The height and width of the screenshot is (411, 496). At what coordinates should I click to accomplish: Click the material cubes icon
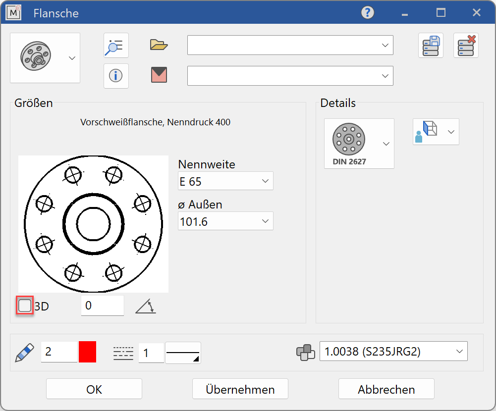tap(306, 352)
